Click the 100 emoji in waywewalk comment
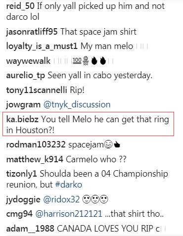The height and width of the screenshot is (236, 183). click(x=77, y=60)
